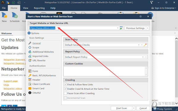Viewport: 178px width, 111px height.
Task: Click the import document icon in title bar
Action: (13, 2)
